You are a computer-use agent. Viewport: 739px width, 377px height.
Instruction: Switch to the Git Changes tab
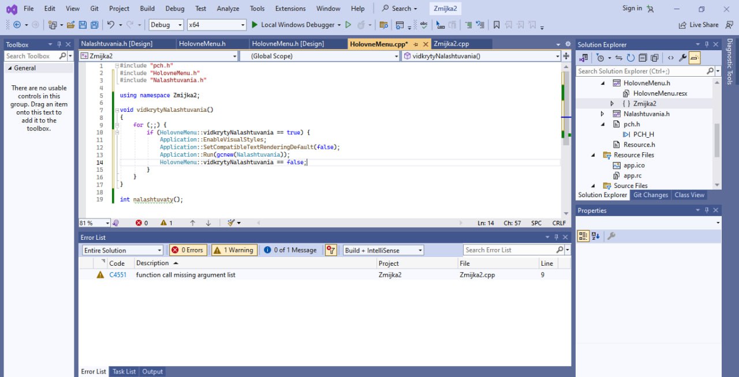click(650, 195)
